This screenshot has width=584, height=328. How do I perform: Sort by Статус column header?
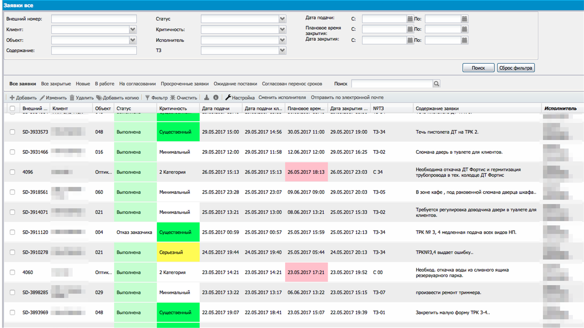pos(135,109)
